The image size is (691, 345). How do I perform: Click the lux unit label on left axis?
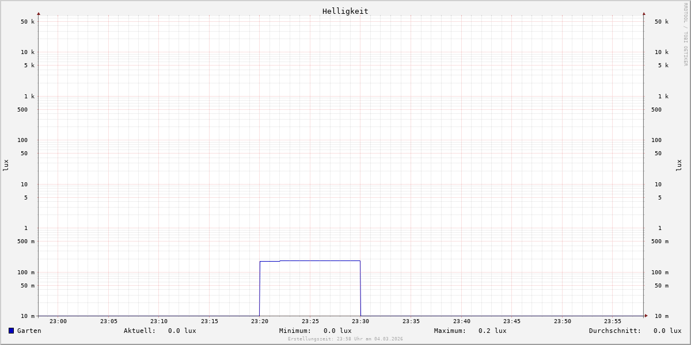(x=6, y=165)
